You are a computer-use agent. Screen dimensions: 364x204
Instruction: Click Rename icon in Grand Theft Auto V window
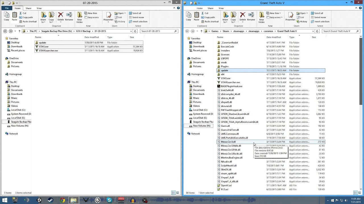tap(251, 16)
